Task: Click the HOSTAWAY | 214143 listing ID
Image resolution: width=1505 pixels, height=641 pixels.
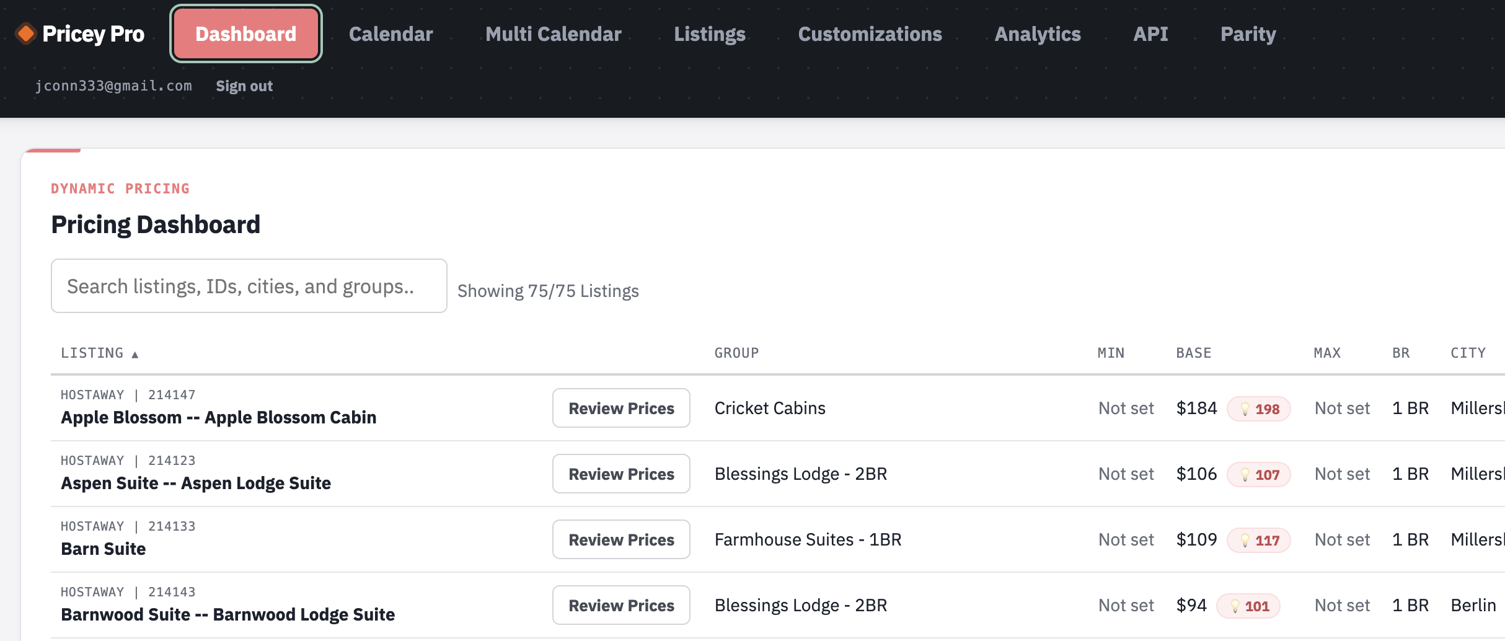Action: [128, 592]
